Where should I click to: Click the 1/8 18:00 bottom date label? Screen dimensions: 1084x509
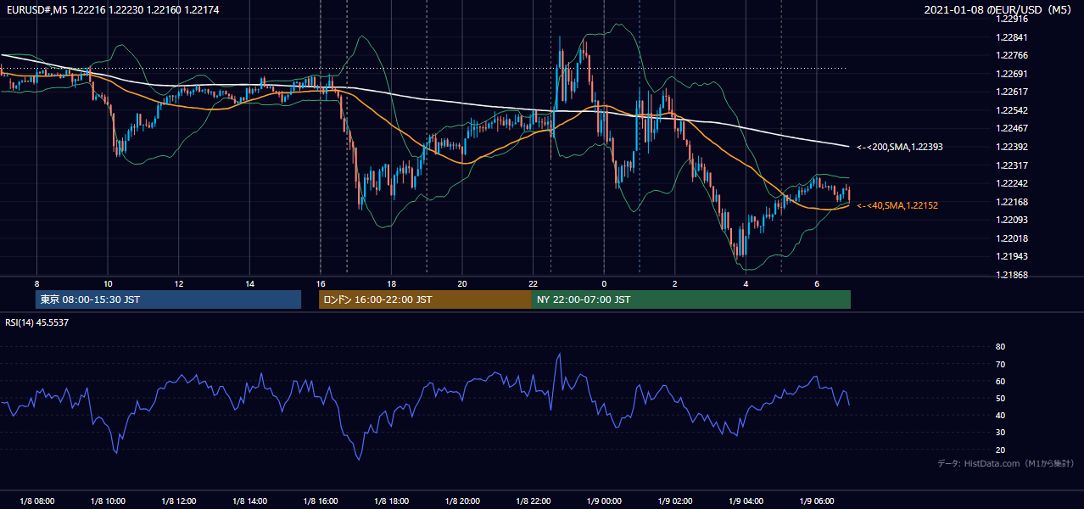point(391,501)
